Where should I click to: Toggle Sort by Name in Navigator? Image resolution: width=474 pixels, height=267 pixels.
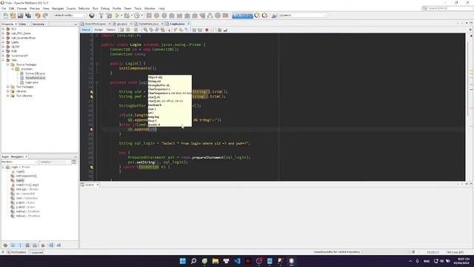pos(51,245)
